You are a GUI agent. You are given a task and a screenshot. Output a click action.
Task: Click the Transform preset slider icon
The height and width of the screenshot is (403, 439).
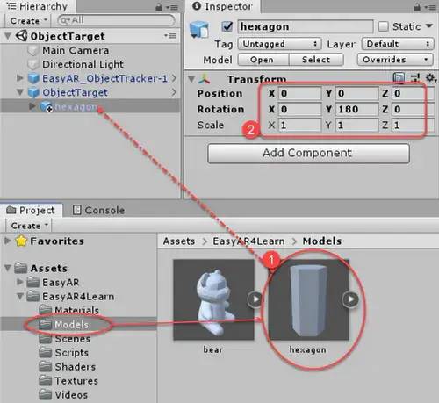(x=415, y=78)
